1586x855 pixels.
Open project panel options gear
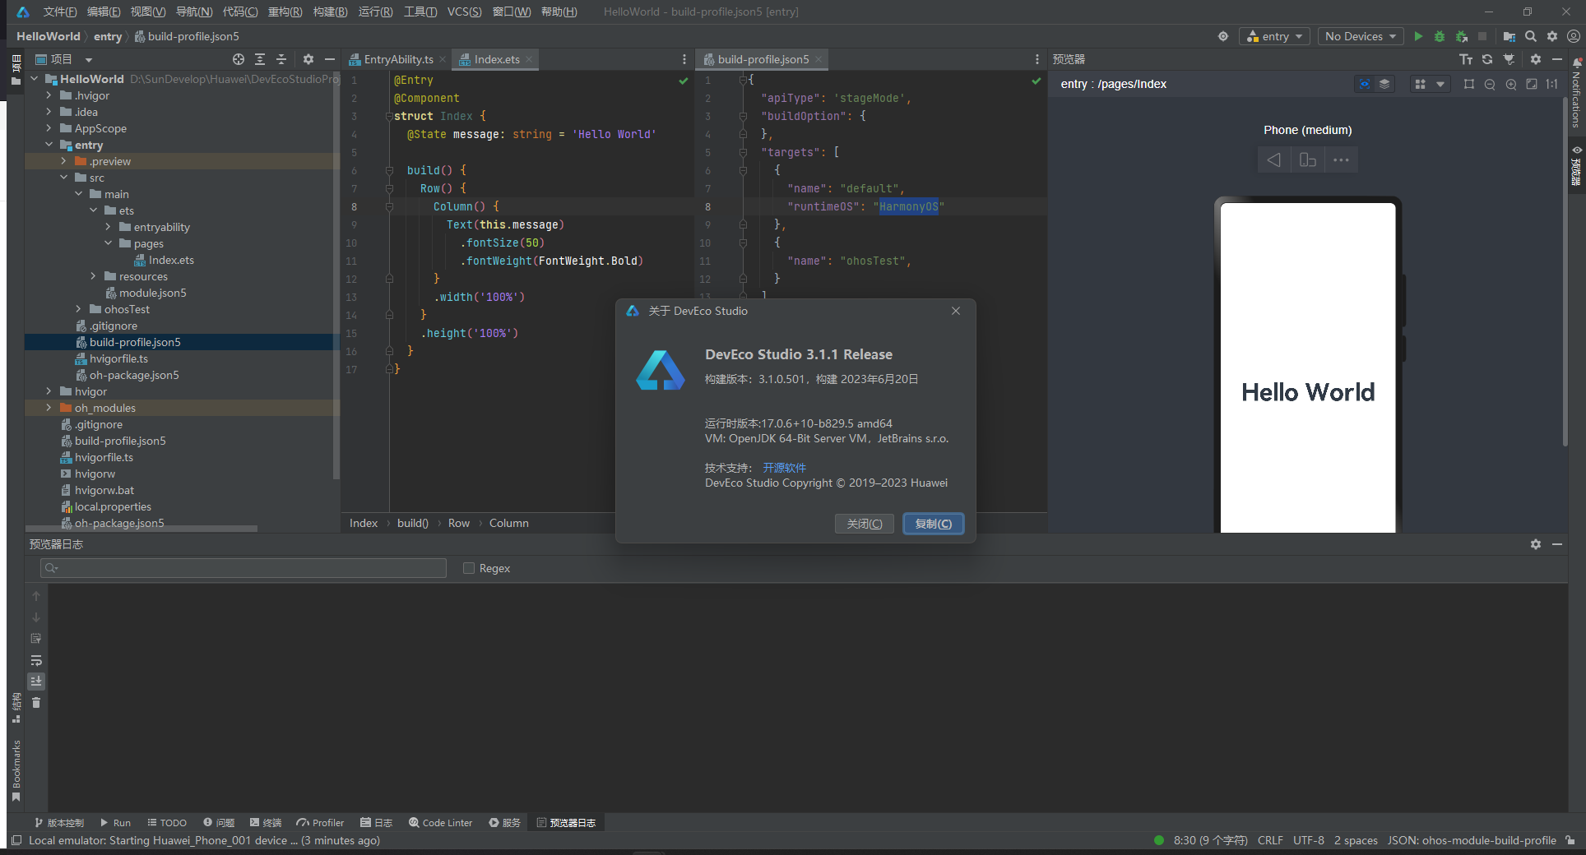[x=308, y=59]
